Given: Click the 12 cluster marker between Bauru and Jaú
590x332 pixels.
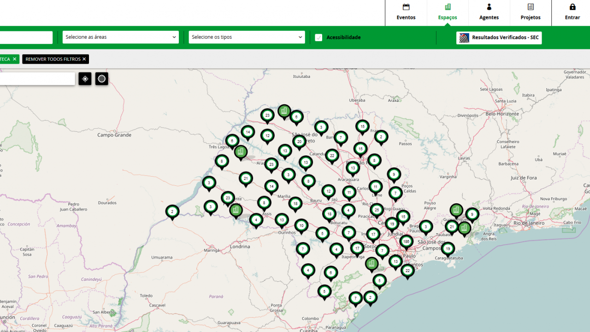Looking at the screenshot, I should pyautogui.click(x=328, y=192).
